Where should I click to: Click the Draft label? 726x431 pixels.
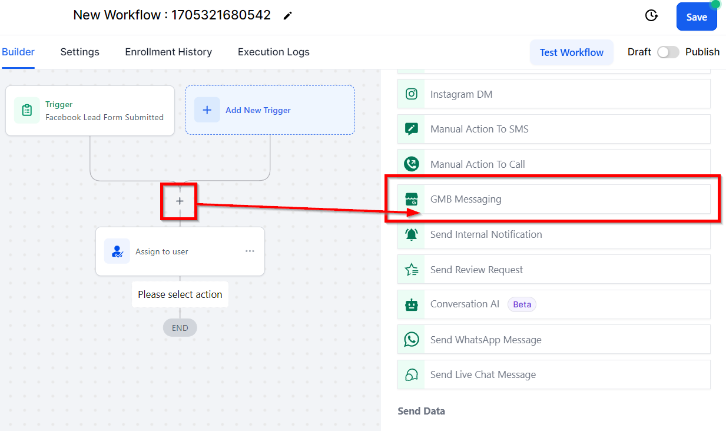click(x=639, y=52)
